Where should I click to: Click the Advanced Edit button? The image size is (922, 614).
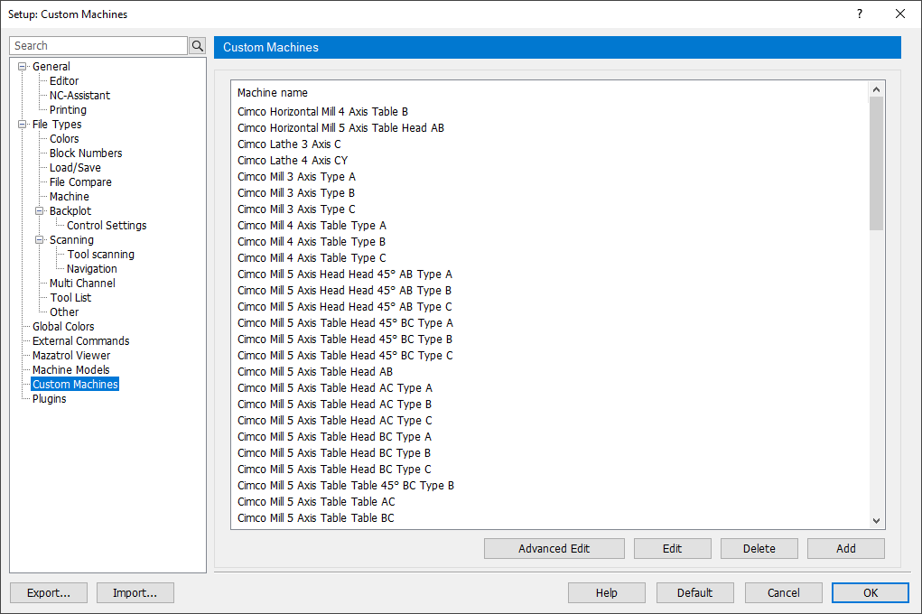pyautogui.click(x=554, y=548)
